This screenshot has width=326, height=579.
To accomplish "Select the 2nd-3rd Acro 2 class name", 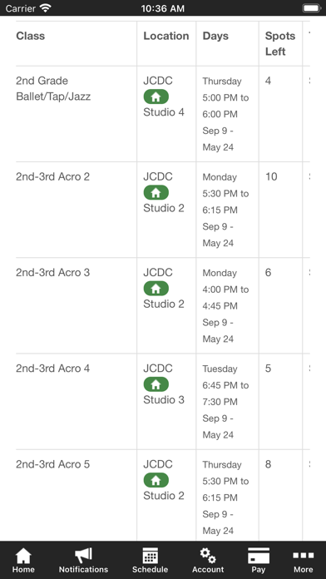I will tap(52, 176).
